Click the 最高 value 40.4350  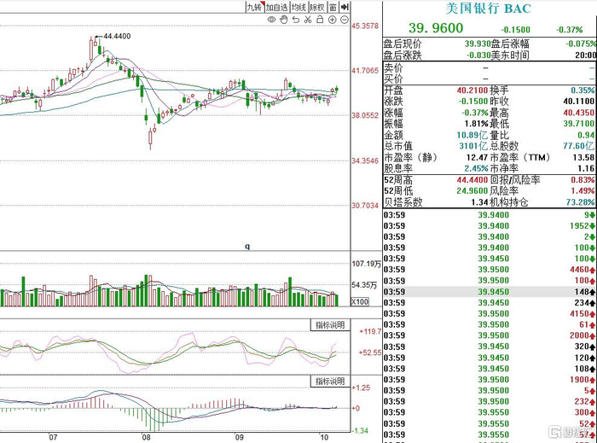(x=579, y=113)
